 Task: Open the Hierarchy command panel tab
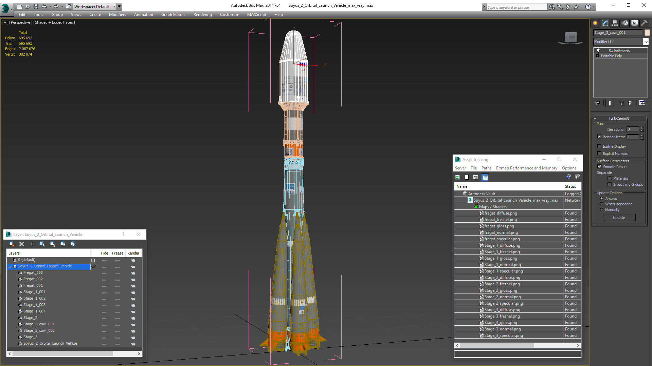point(615,23)
